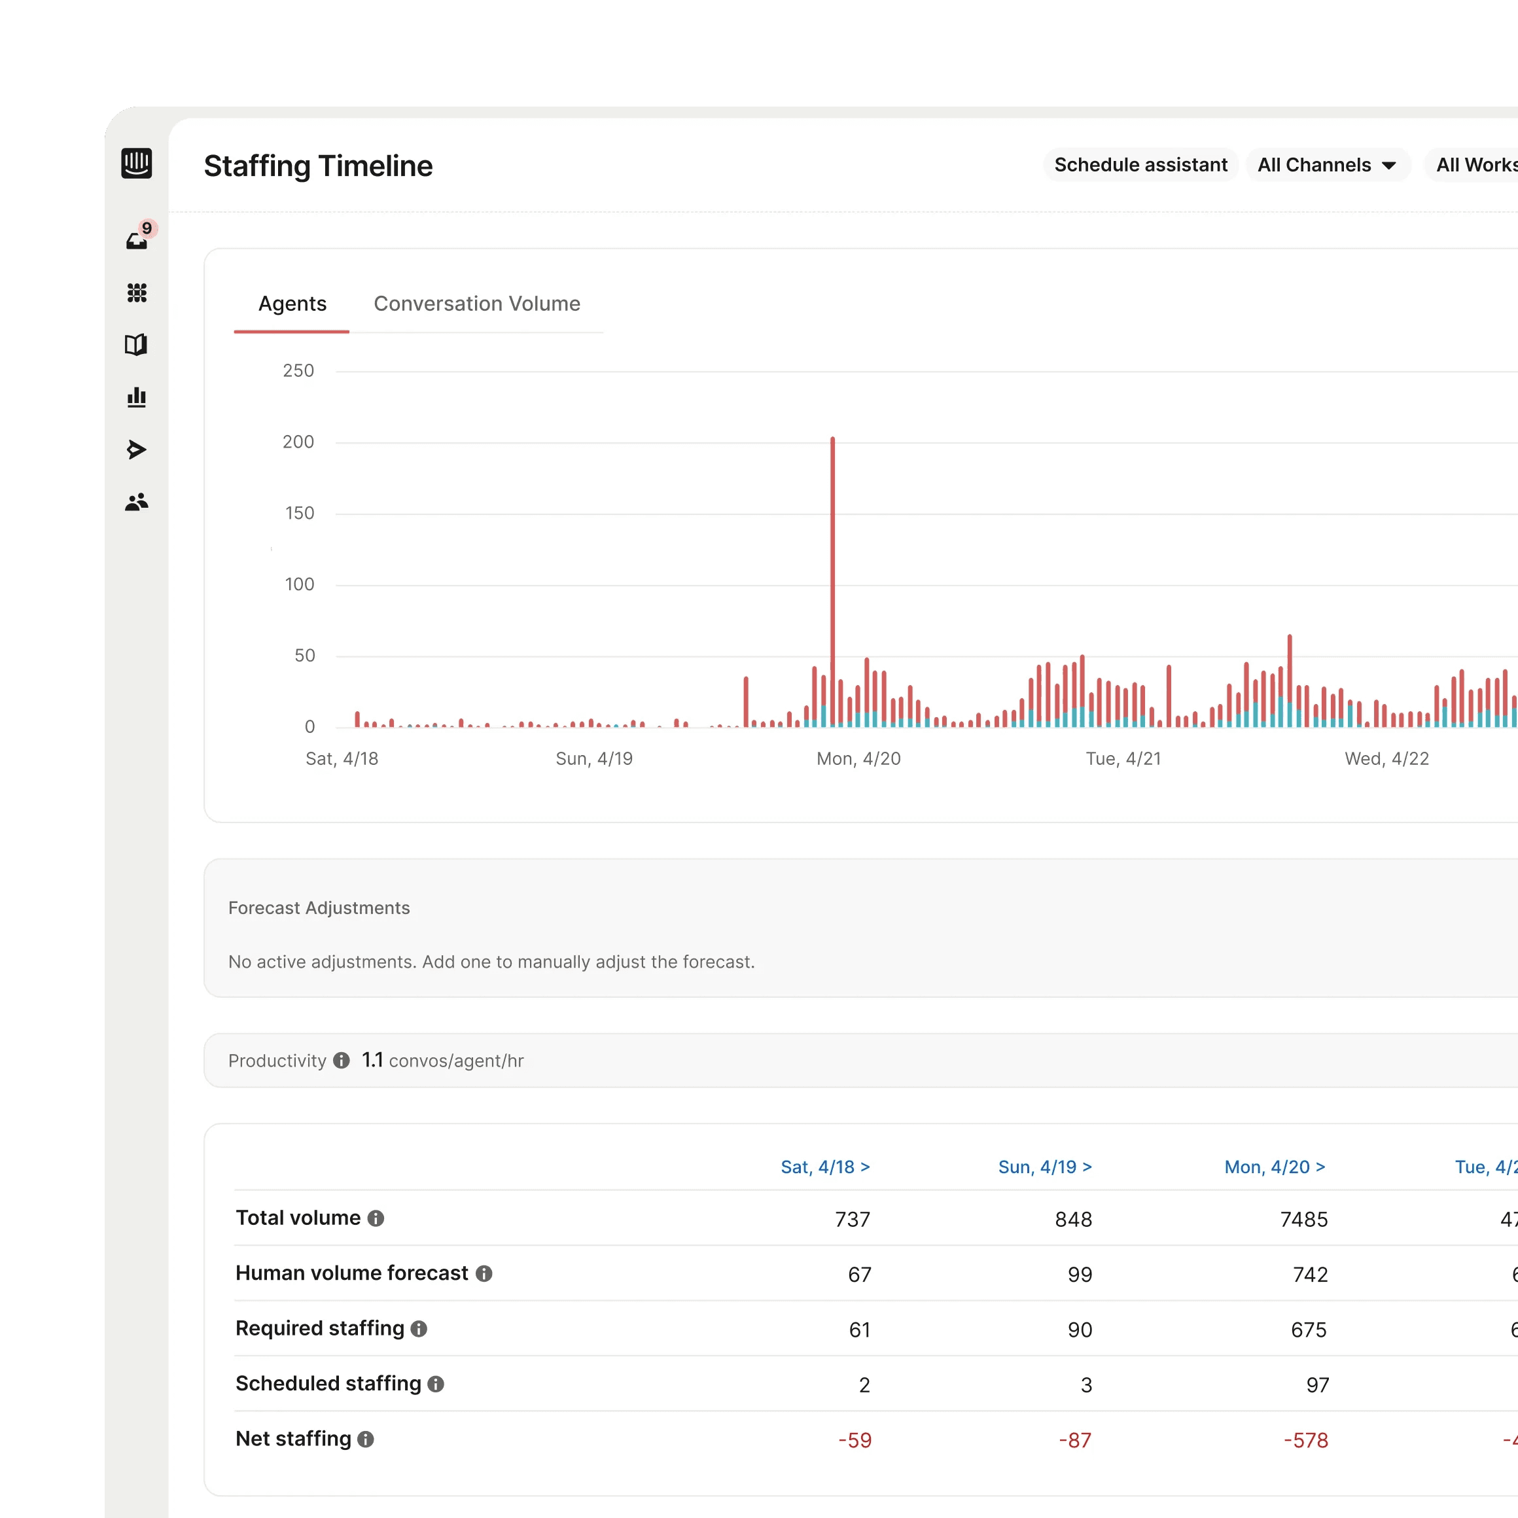Open the Schedule assistant
This screenshot has width=1518, height=1518.
[x=1141, y=165]
